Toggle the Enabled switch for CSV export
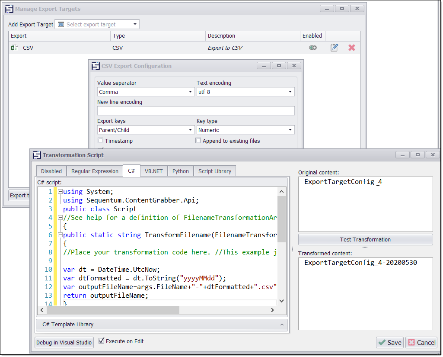 coord(313,48)
